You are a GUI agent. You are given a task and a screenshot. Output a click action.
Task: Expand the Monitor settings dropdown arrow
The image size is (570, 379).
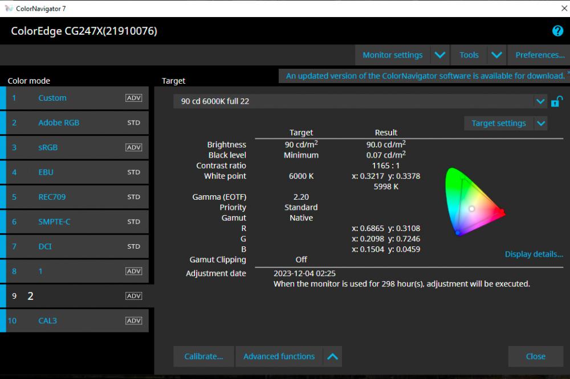pos(440,55)
